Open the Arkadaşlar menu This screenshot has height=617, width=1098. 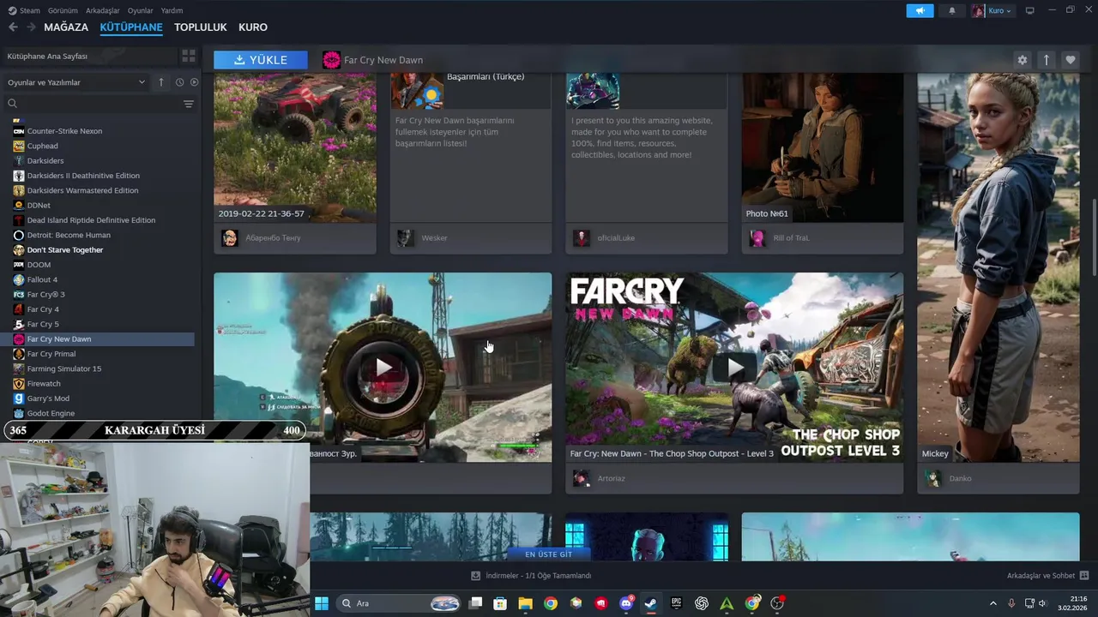pyautogui.click(x=103, y=10)
